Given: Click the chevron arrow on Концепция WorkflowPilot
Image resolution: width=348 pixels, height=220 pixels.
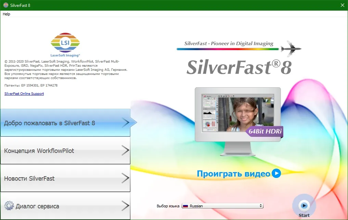Looking at the screenshot, I should (125, 151).
